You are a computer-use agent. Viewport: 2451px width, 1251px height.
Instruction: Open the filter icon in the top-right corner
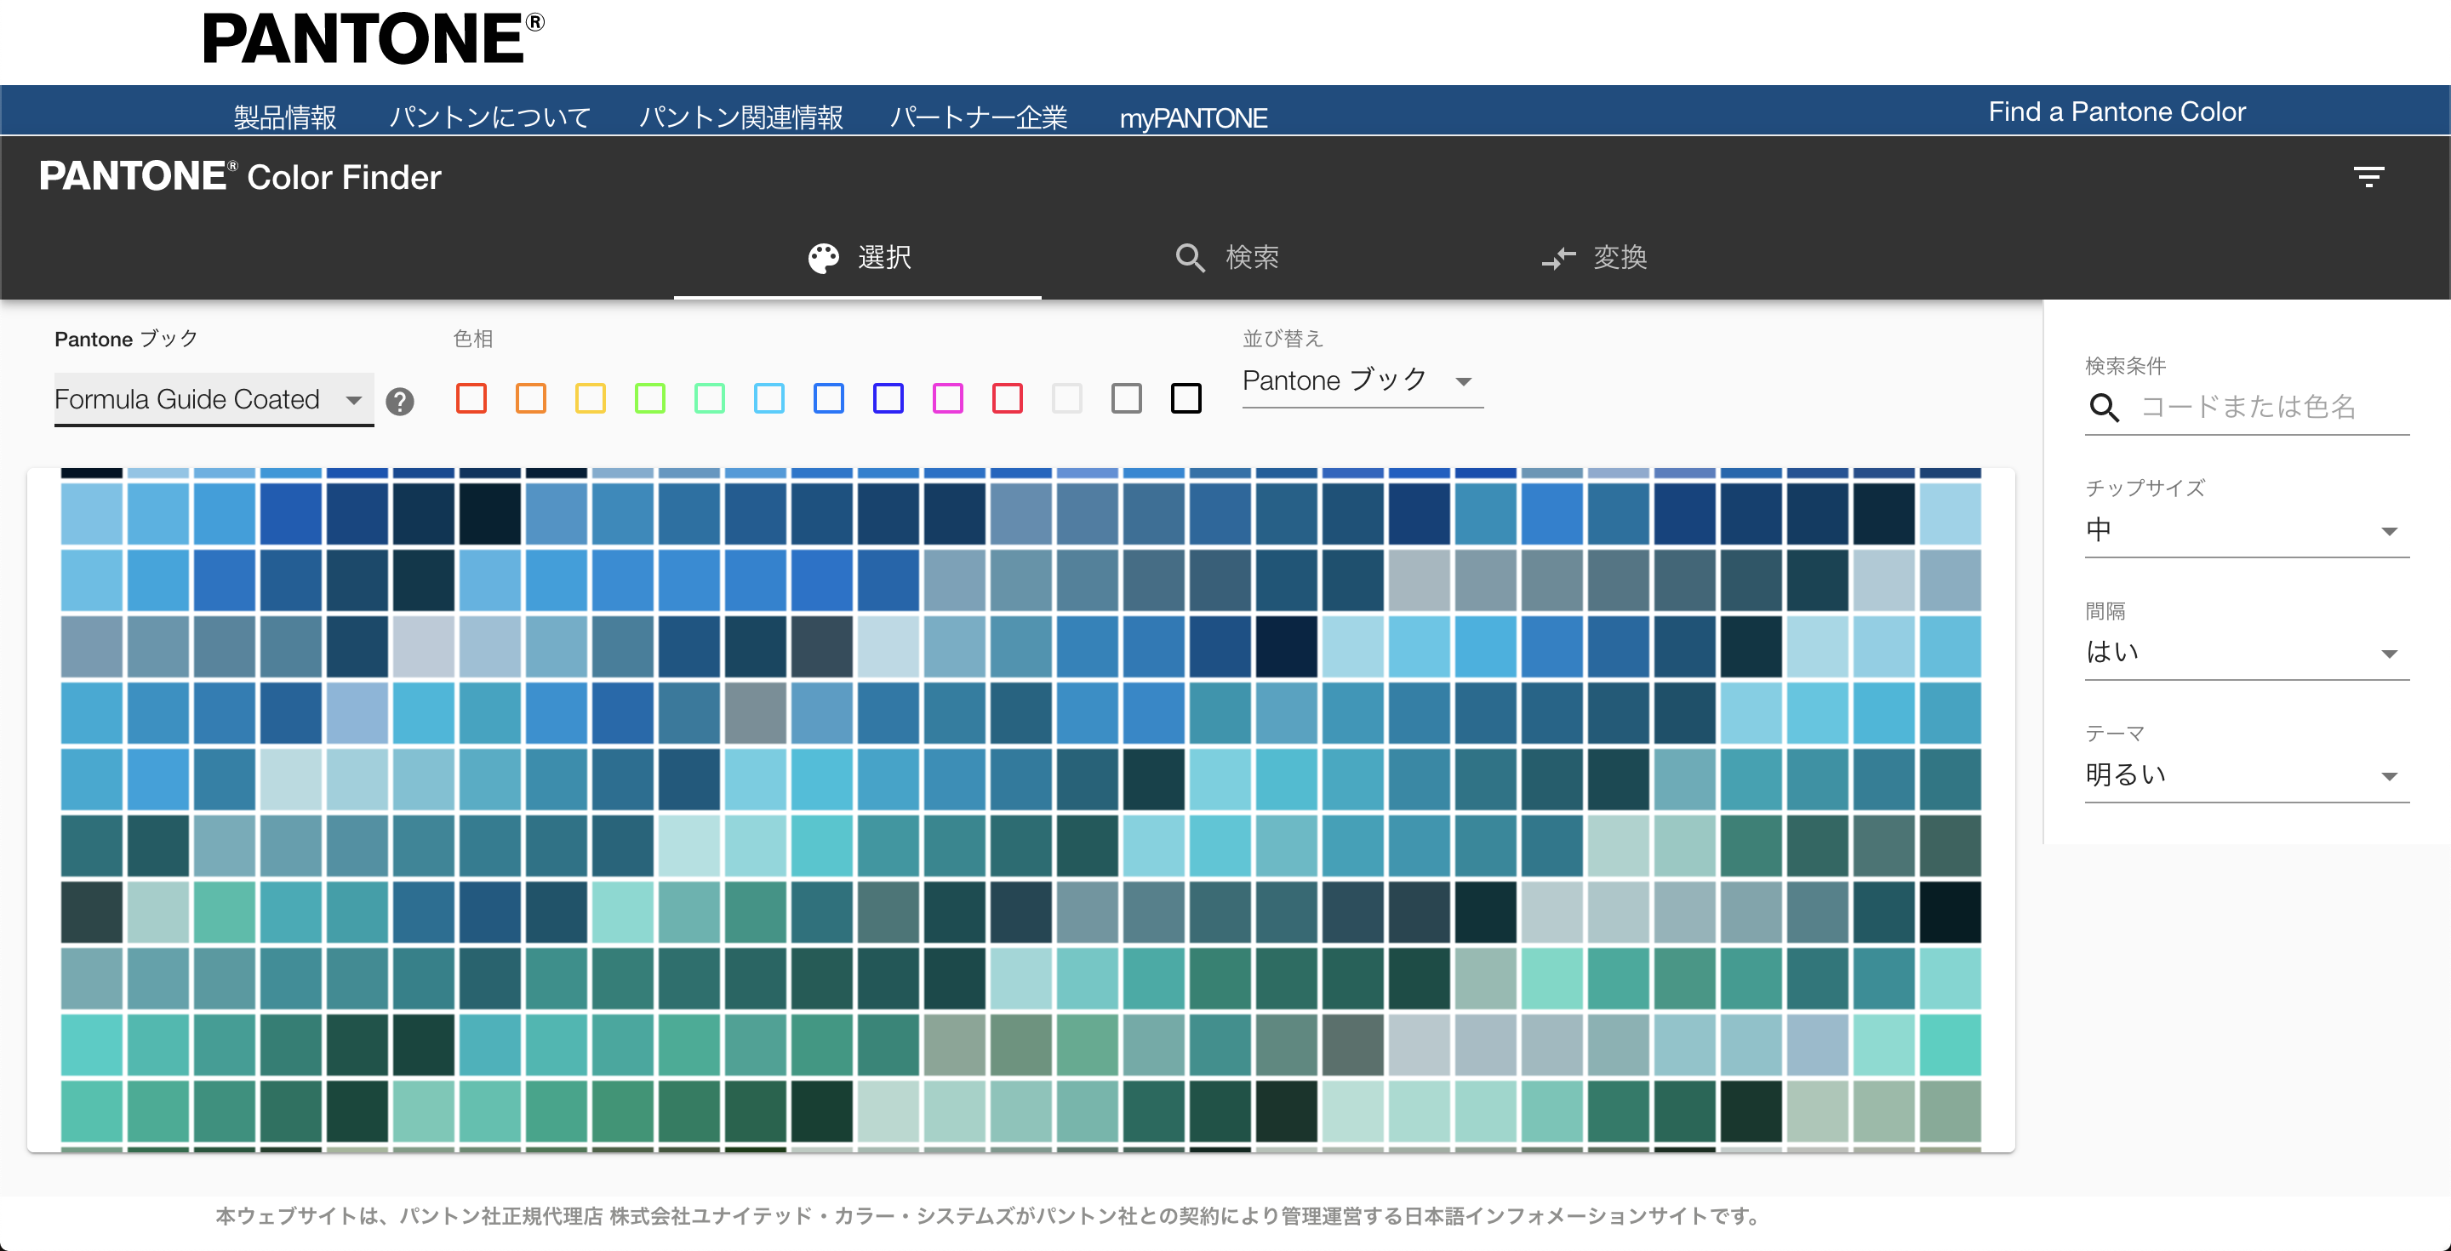tap(2370, 176)
